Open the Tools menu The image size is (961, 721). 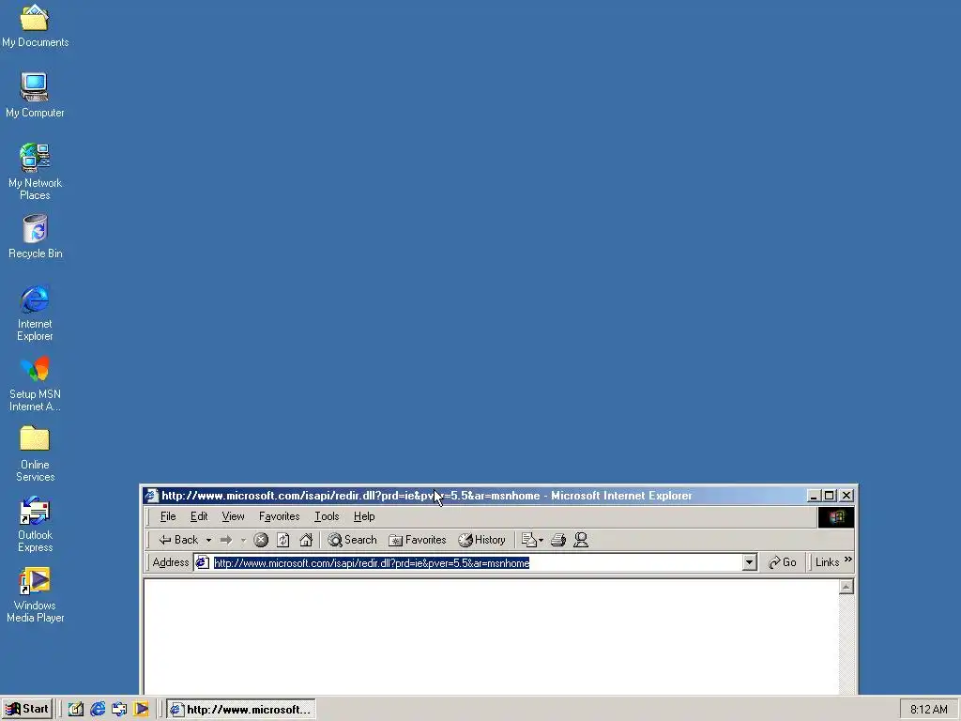coord(327,516)
